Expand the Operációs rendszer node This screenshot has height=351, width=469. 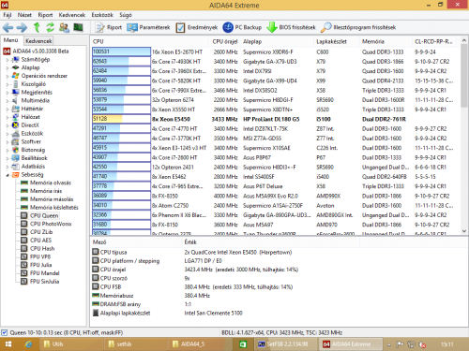click(8, 76)
